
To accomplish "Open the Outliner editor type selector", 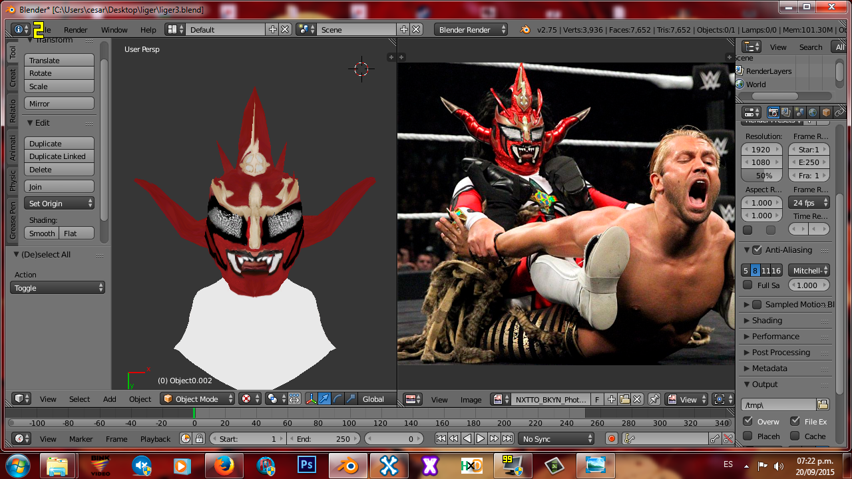I will [751, 47].
